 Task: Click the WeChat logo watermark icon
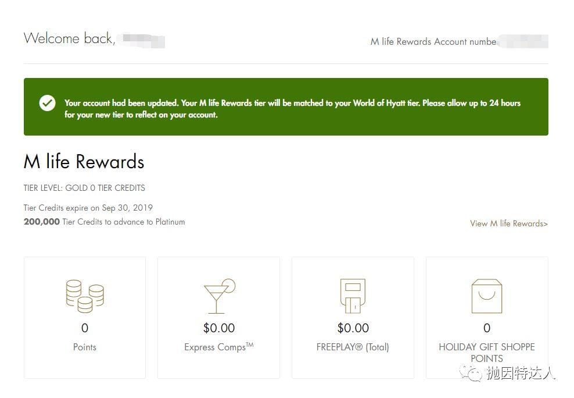click(475, 373)
